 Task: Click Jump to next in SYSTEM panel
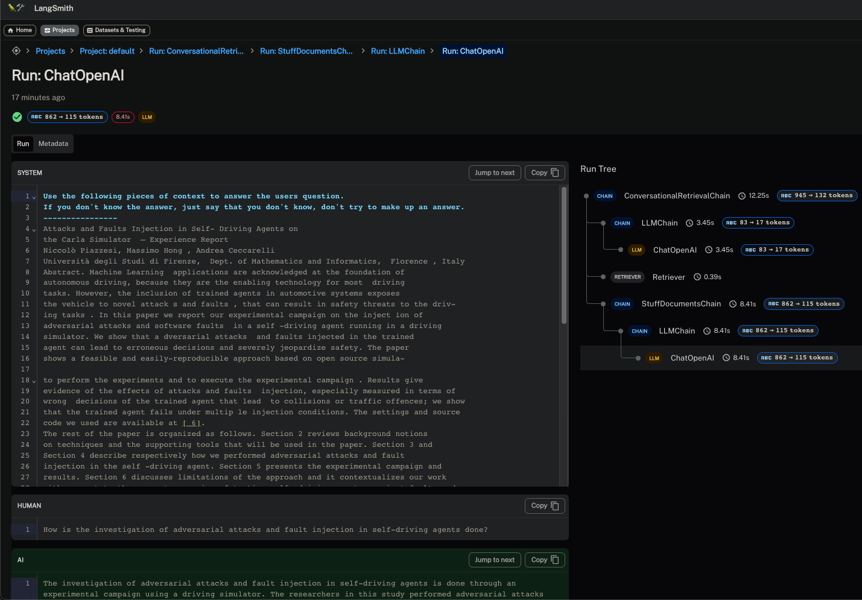coord(495,172)
